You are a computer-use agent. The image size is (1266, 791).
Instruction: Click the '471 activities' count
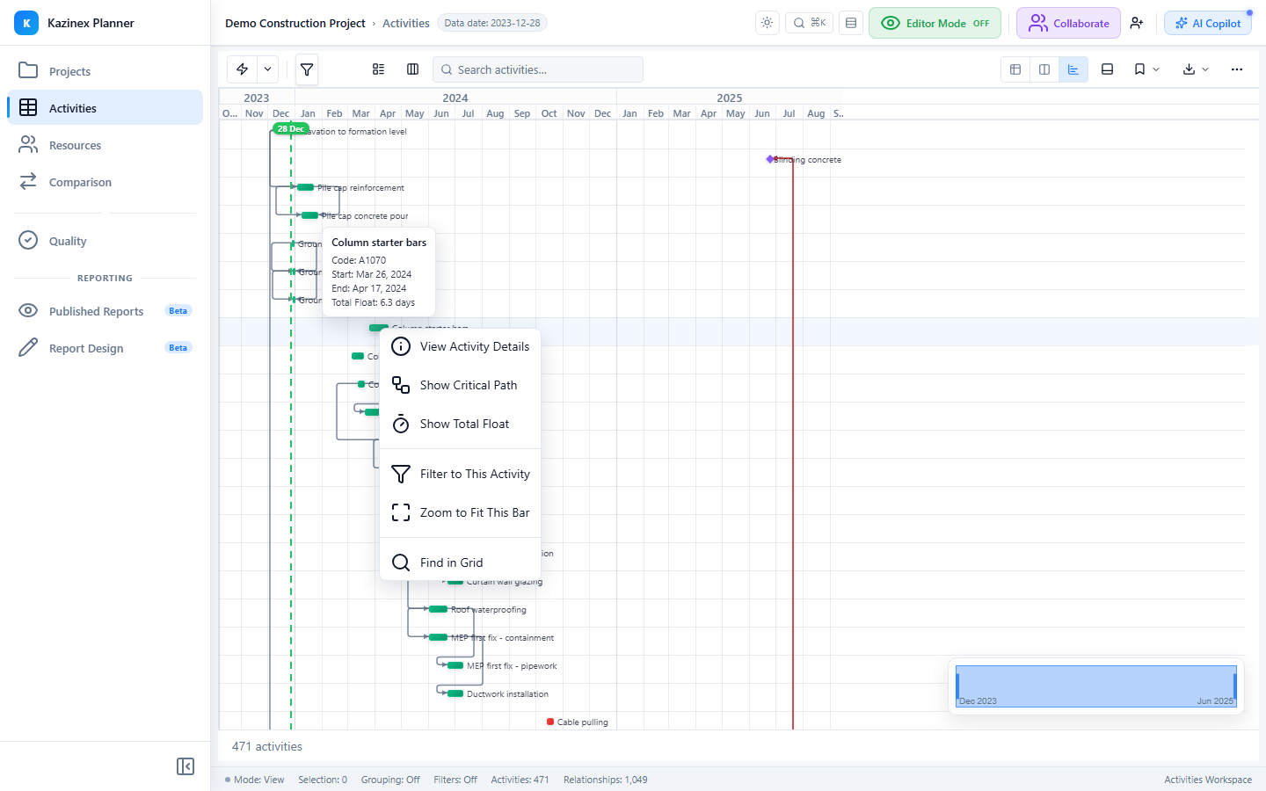(267, 746)
